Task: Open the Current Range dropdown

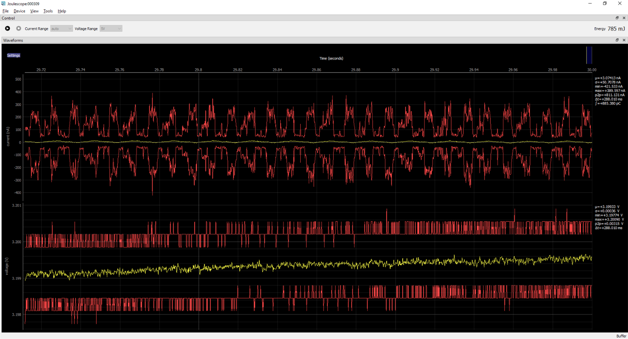Action: pos(61,29)
